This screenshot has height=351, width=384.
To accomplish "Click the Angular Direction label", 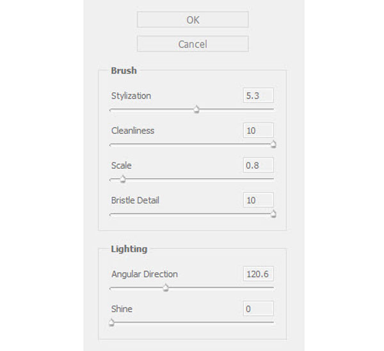I will click(x=145, y=274).
